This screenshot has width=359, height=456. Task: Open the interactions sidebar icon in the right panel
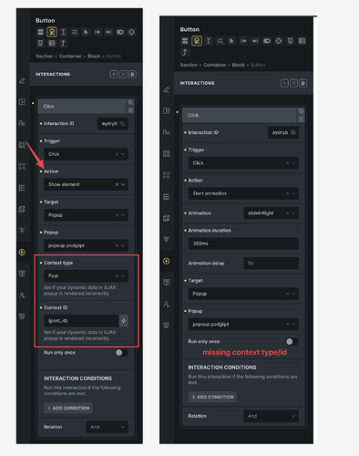167,261
